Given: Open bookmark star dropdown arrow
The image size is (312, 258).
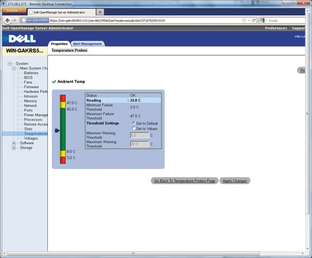Looking at the screenshot, I should pos(249,20).
